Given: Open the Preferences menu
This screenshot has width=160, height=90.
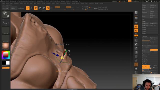Looking at the screenshot, I should pyautogui.click(x=63, y=3).
